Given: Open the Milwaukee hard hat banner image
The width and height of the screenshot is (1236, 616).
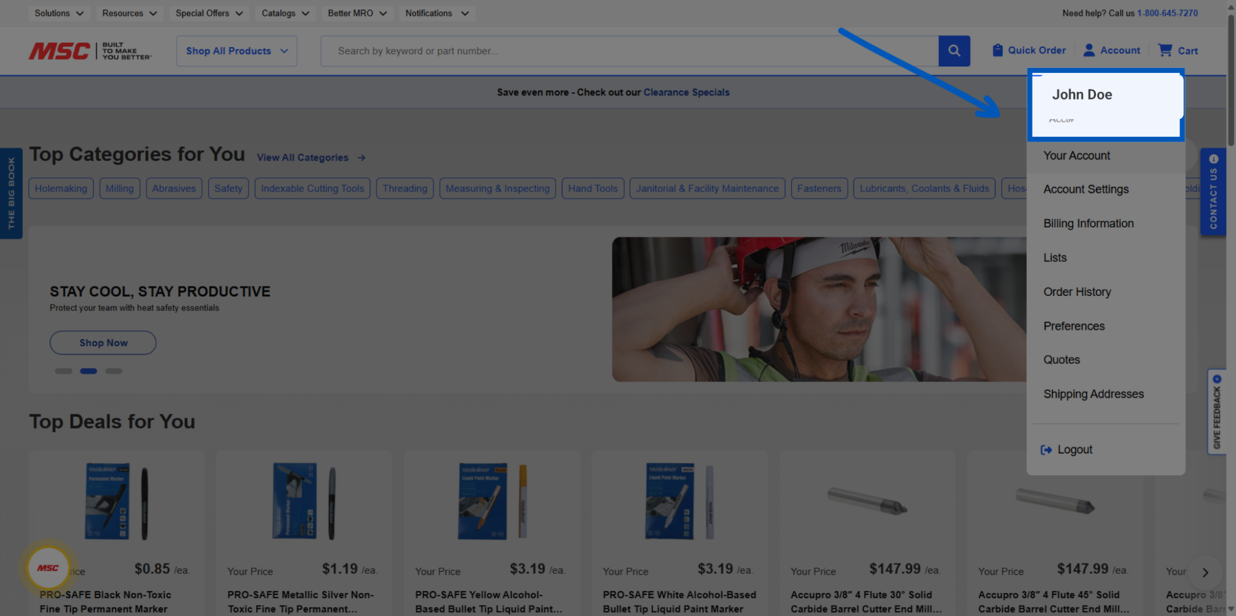Looking at the screenshot, I should click(x=819, y=309).
